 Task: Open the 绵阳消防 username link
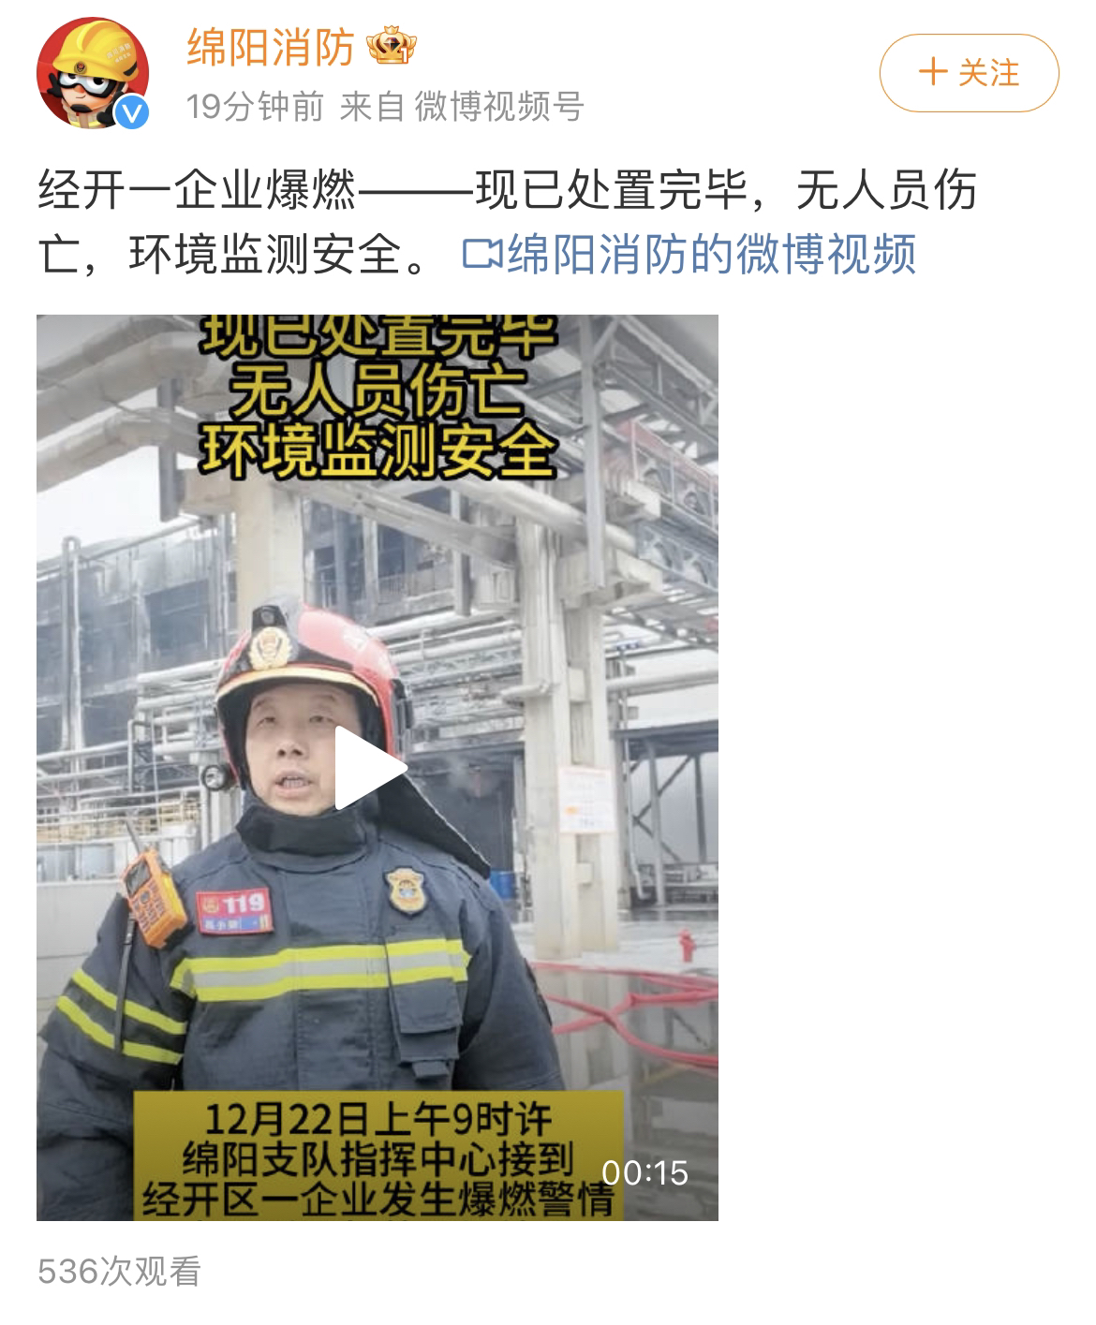pyautogui.click(x=271, y=47)
